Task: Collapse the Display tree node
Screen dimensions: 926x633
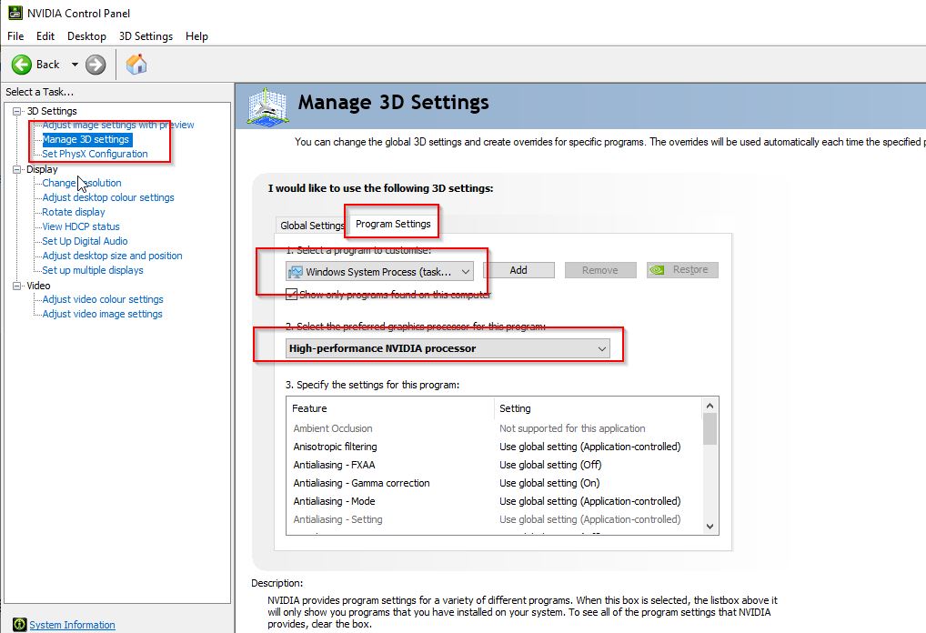Action: [17, 169]
